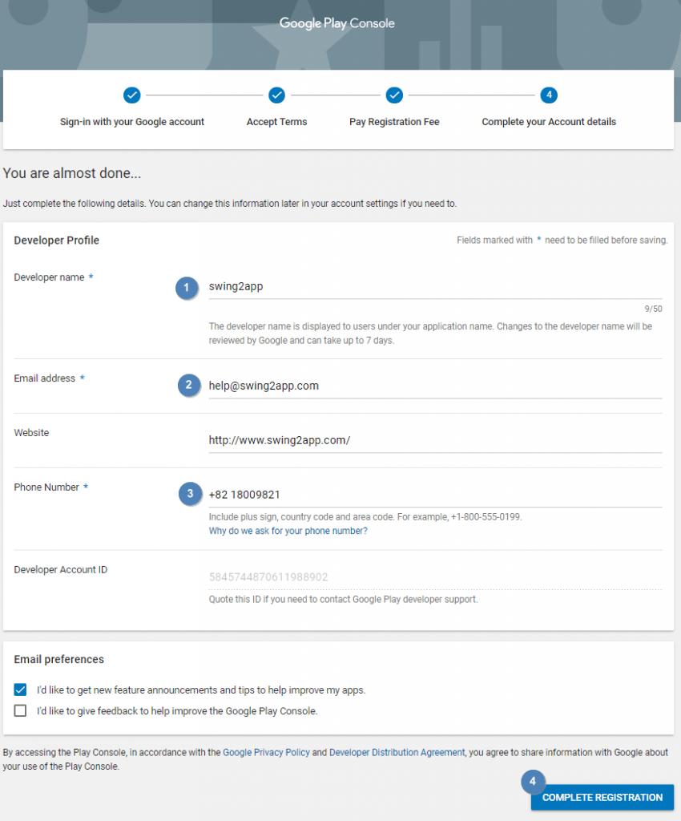Select the Complete your Account details step
The image size is (681, 821).
pos(549,122)
